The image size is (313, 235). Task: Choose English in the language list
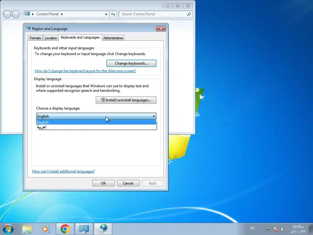(96, 122)
